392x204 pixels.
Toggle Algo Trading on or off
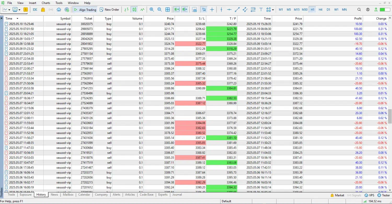tap(85, 10)
